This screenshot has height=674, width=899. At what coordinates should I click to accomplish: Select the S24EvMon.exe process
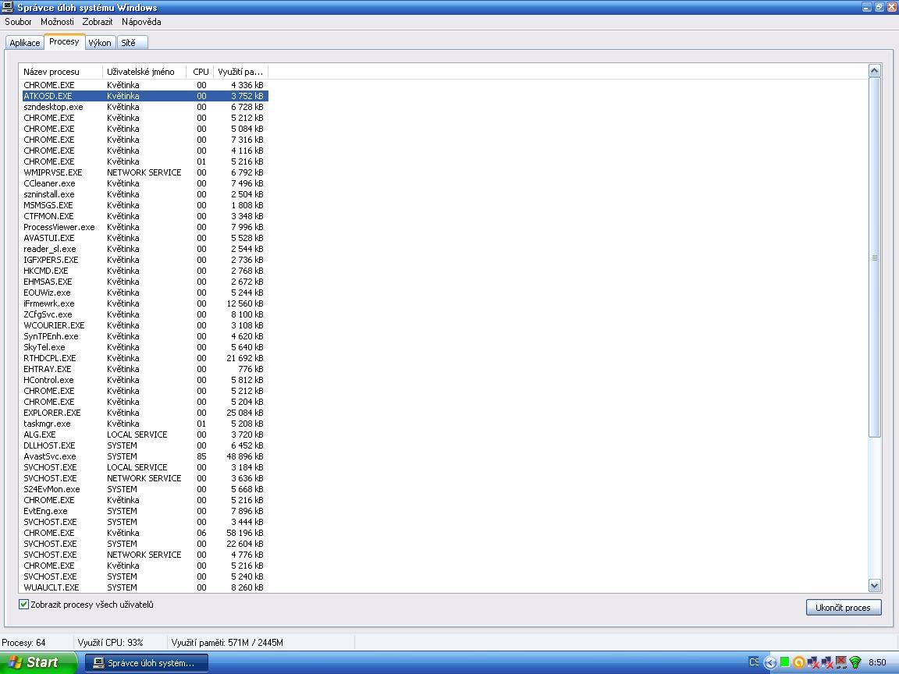coord(145,489)
